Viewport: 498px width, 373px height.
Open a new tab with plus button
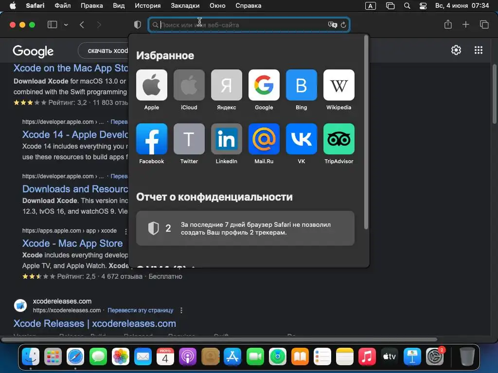click(465, 24)
